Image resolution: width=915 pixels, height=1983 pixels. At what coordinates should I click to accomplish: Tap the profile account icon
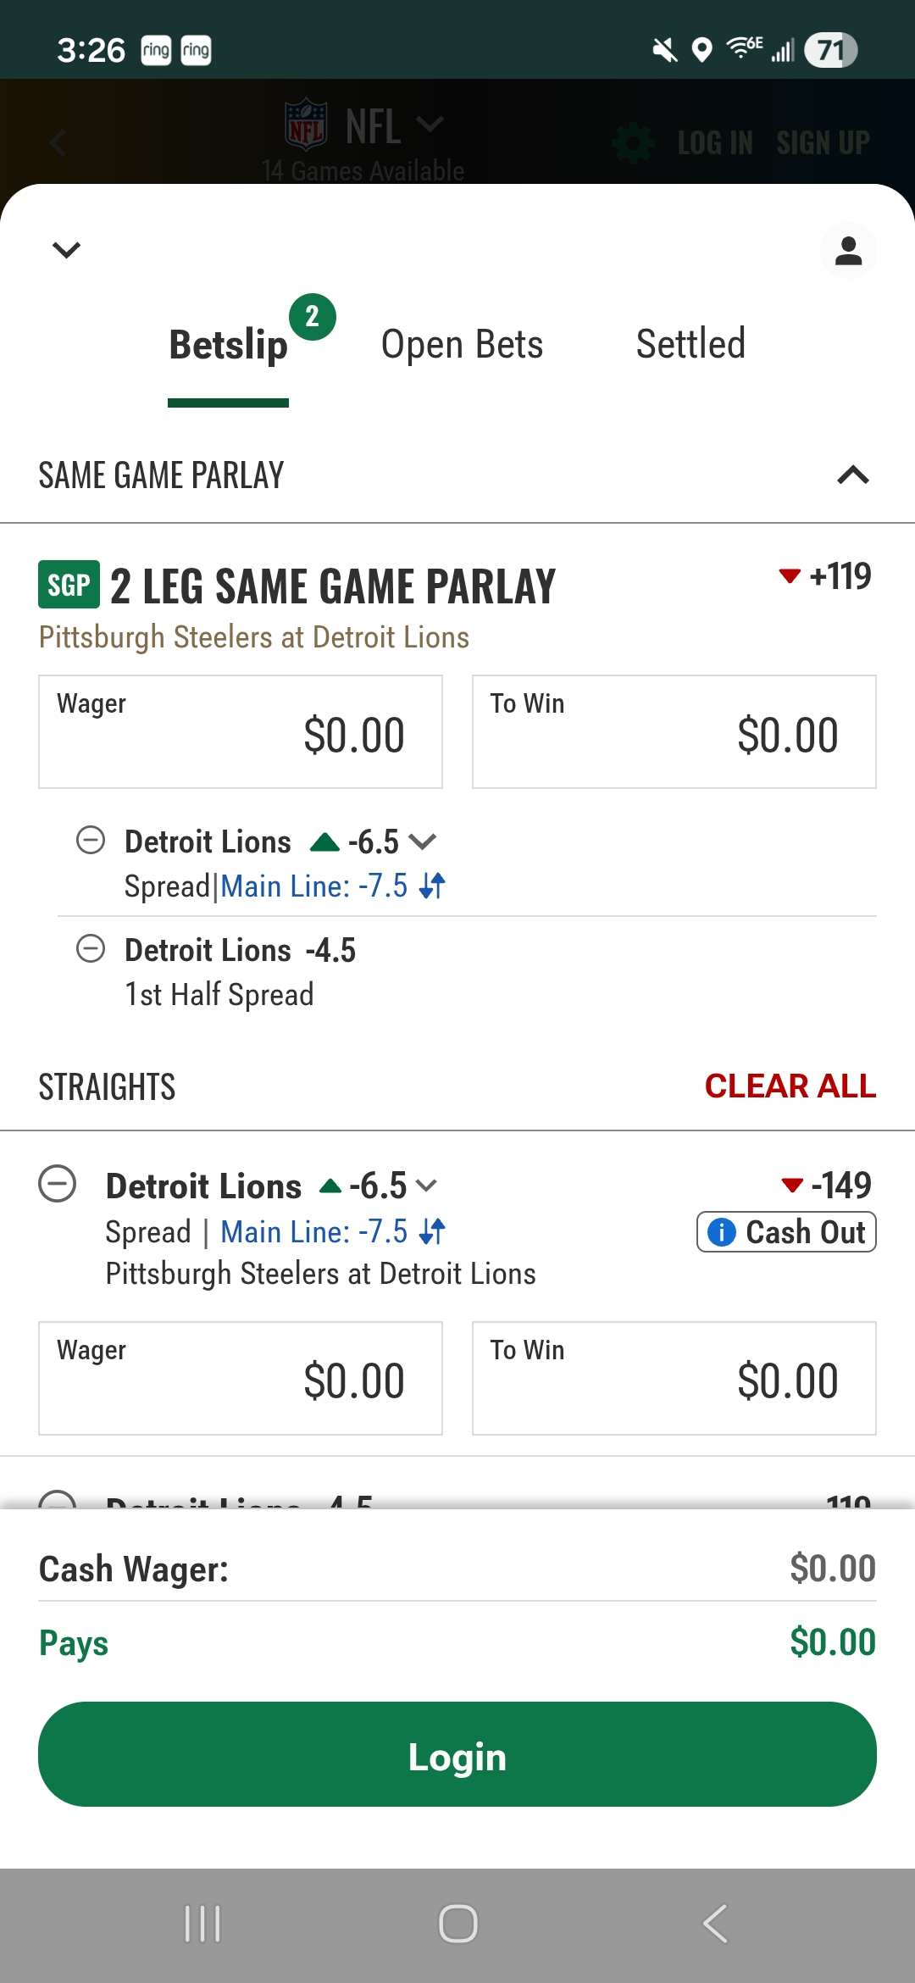pos(848,251)
